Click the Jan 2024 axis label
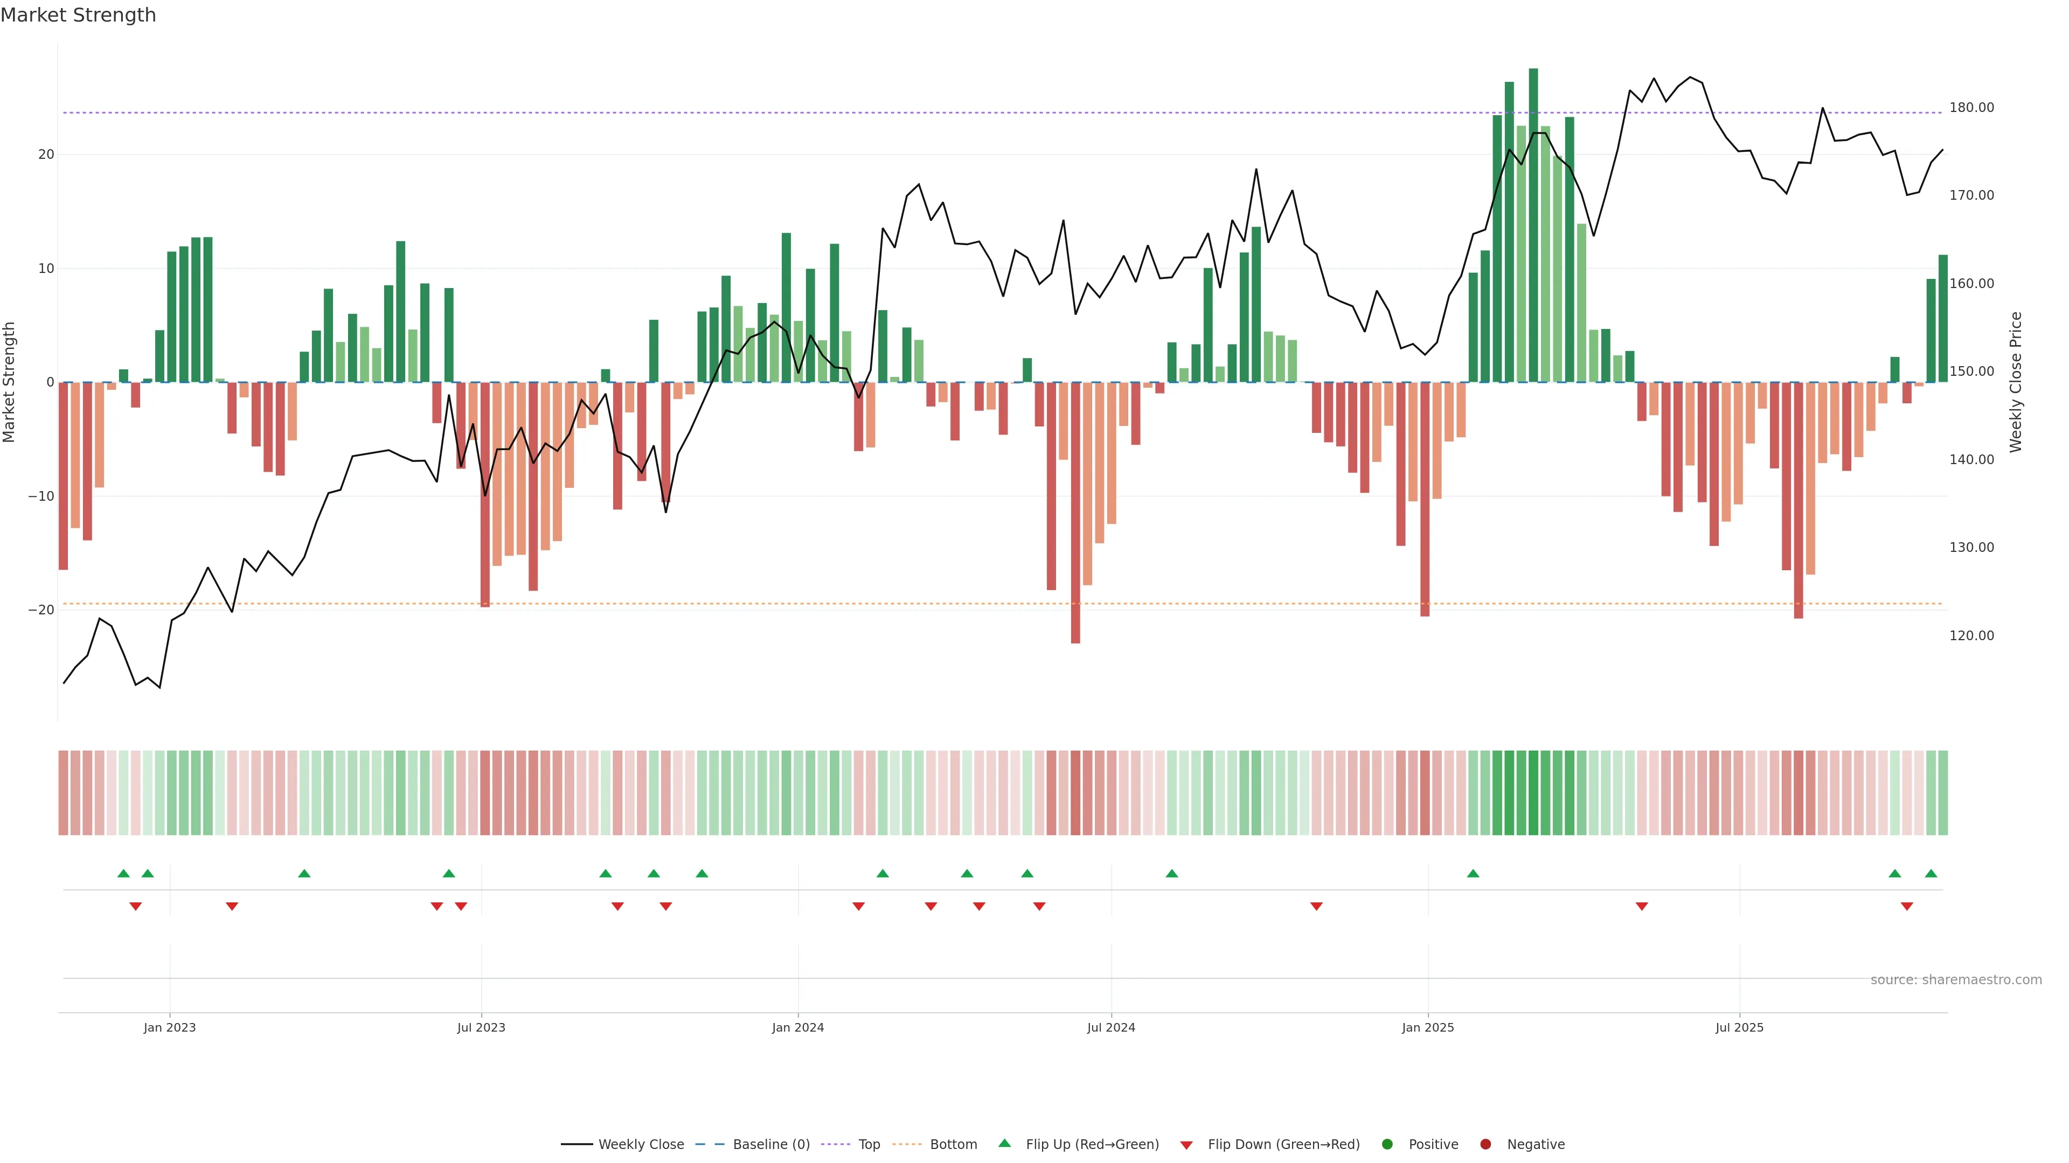 (x=797, y=1027)
